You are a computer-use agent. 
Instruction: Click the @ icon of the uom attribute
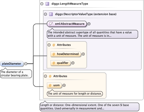[50, 85]
